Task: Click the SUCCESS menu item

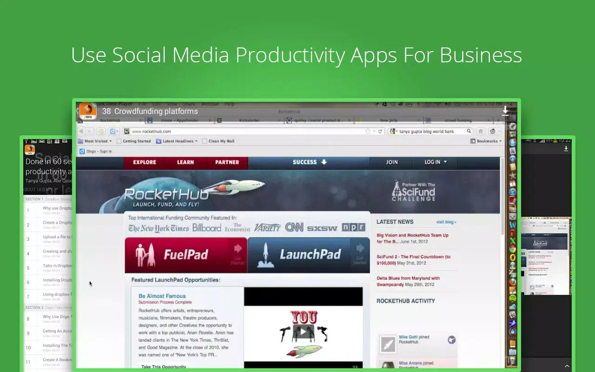Action: [310, 162]
